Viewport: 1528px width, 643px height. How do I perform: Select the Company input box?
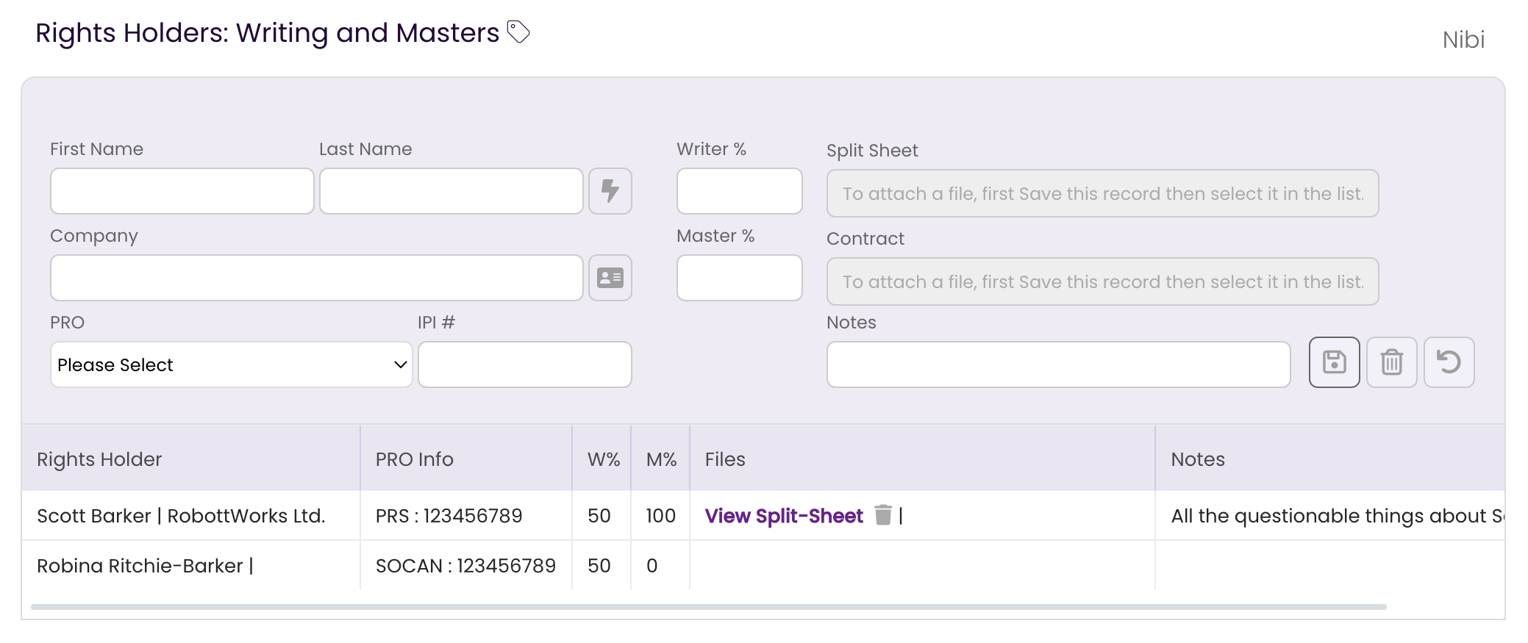317,278
